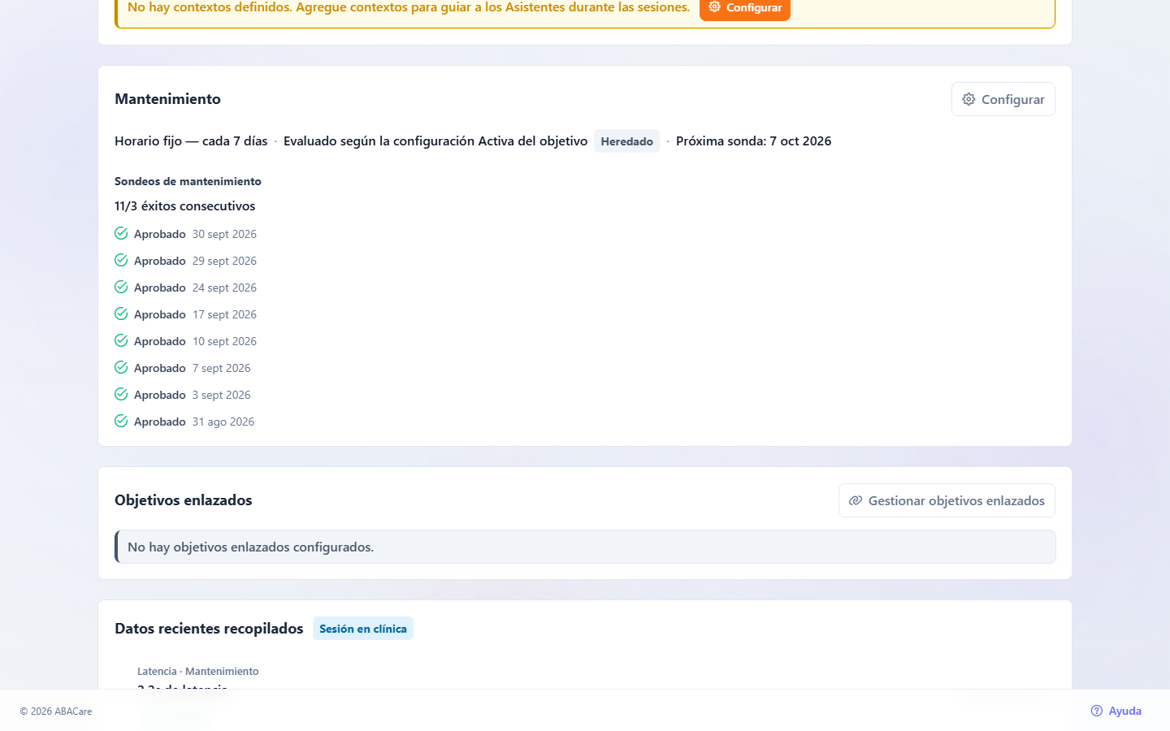Click the check icon for 29 sept 2026
This screenshot has width=1170, height=731.
tap(121, 261)
